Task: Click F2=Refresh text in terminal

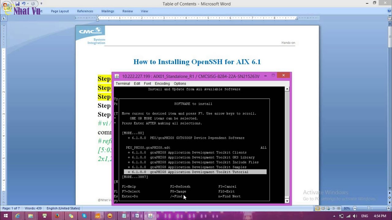Action: 180,187
